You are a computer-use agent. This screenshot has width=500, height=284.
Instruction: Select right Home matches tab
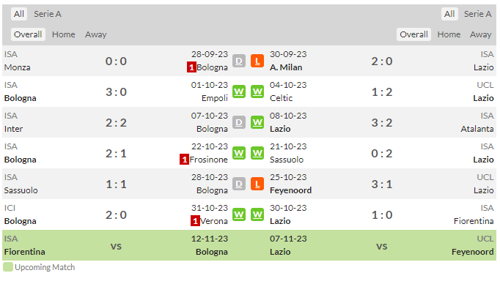449,34
